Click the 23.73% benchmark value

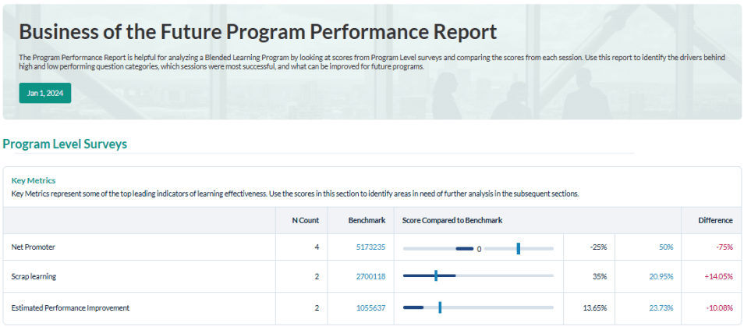pyautogui.click(x=661, y=307)
